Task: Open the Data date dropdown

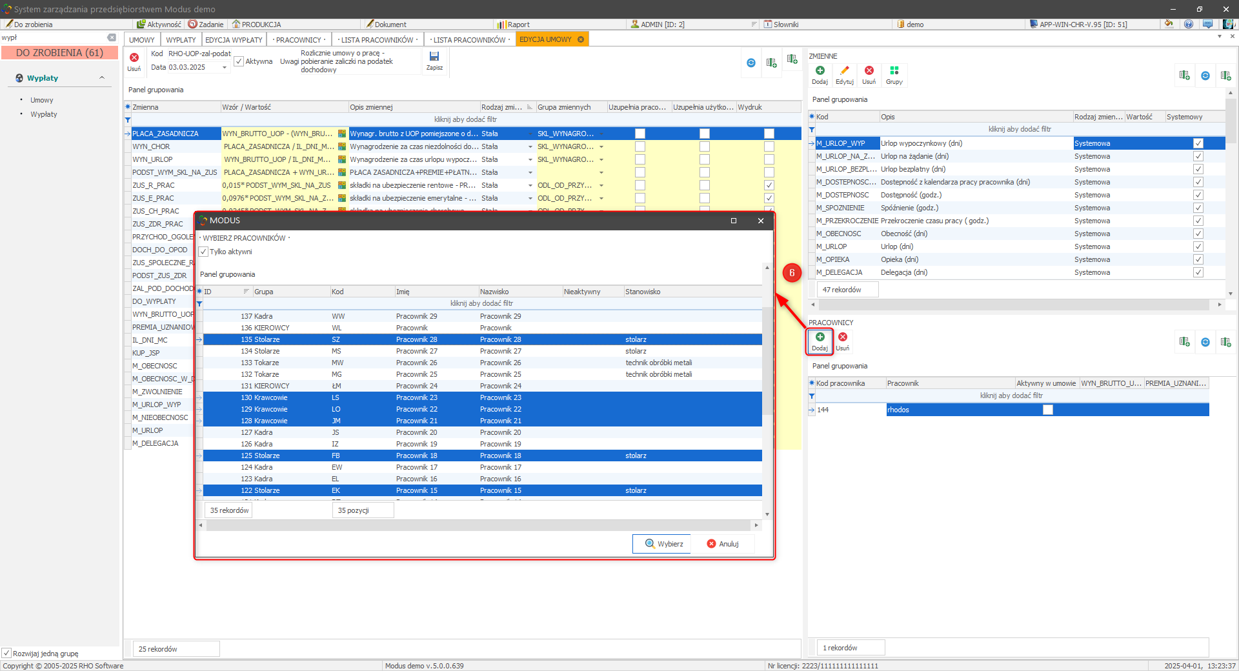Action: [x=225, y=68]
